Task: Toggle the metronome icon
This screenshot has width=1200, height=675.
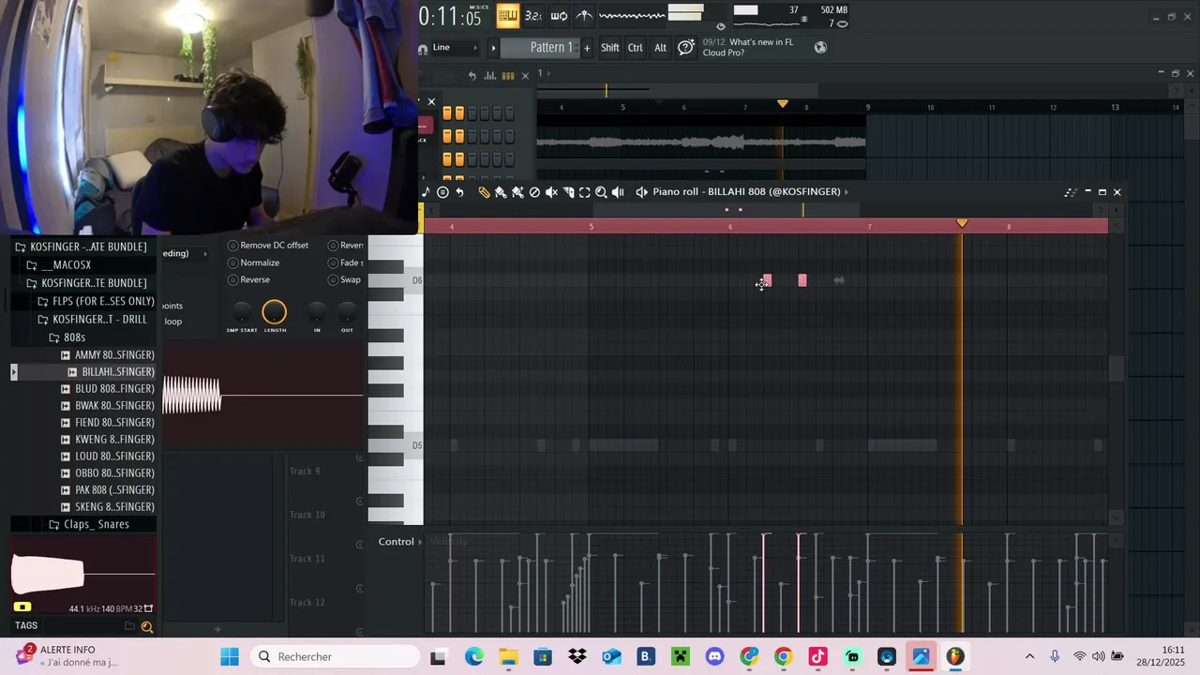Action: pos(584,15)
